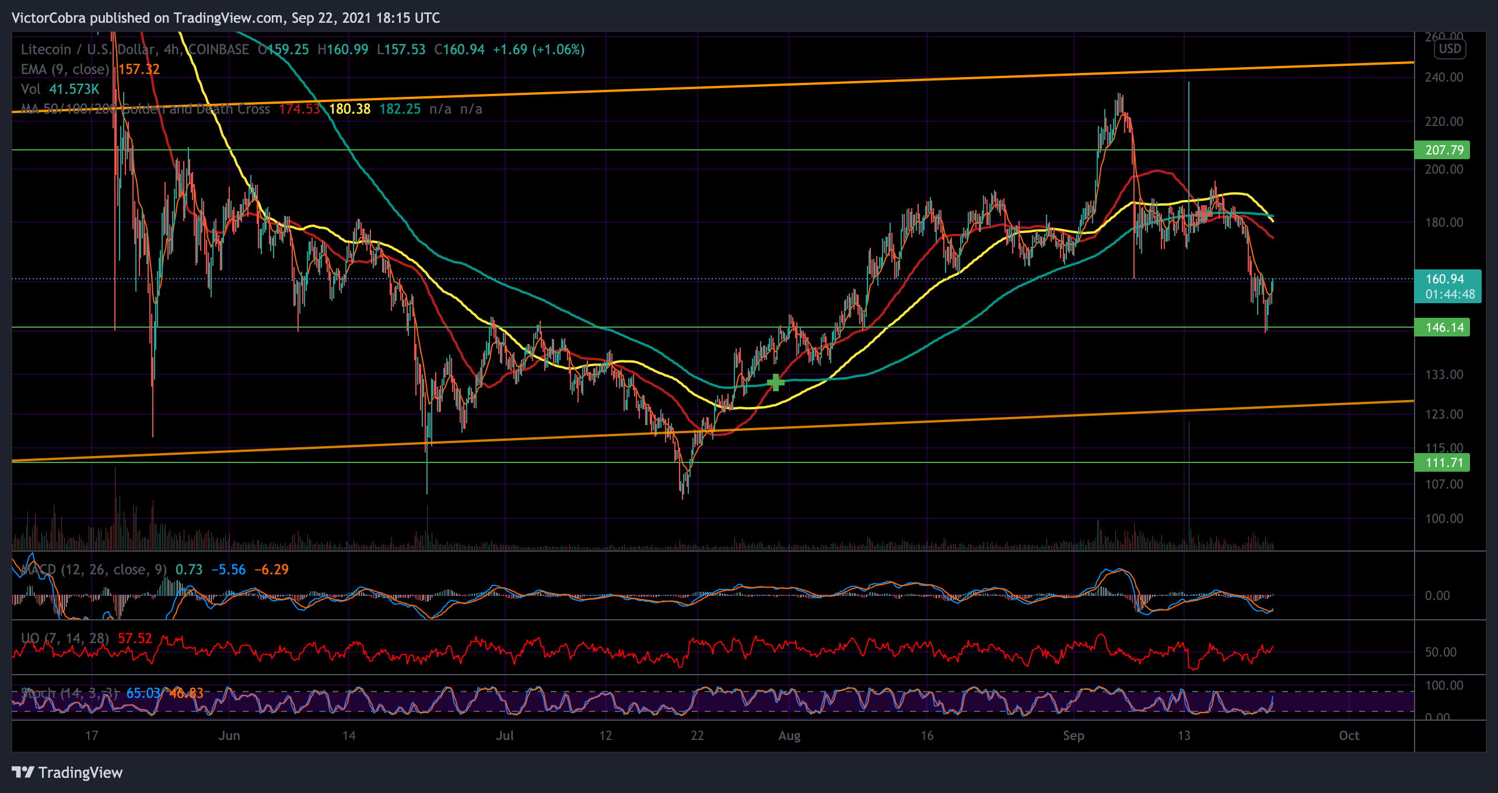Screen dimensions: 1498x793
Task: Click the MACD signal value -6.29
Action: 271,570
